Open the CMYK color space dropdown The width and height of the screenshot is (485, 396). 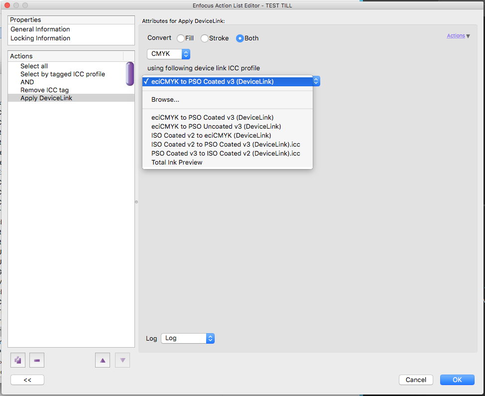[169, 54]
